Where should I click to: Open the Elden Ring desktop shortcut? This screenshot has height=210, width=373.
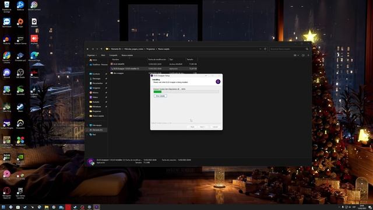pos(6,107)
